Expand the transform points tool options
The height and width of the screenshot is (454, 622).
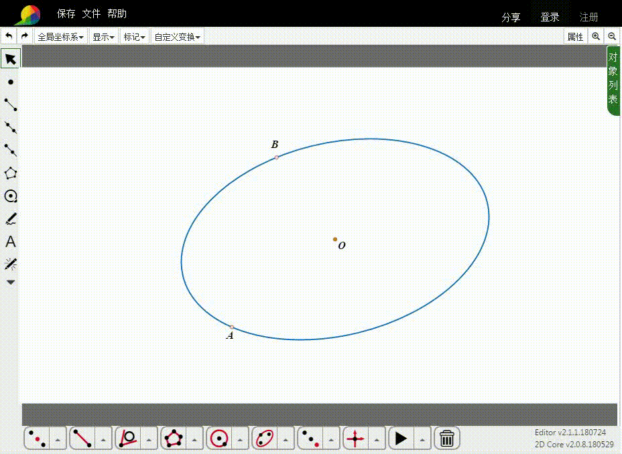point(331,439)
